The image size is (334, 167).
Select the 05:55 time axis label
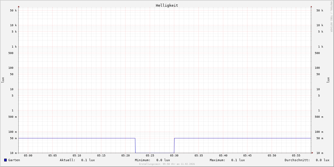(x=296, y=156)
